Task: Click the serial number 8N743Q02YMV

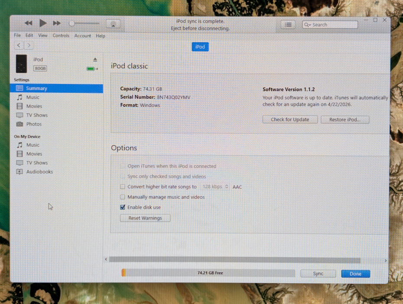Action: [173, 97]
